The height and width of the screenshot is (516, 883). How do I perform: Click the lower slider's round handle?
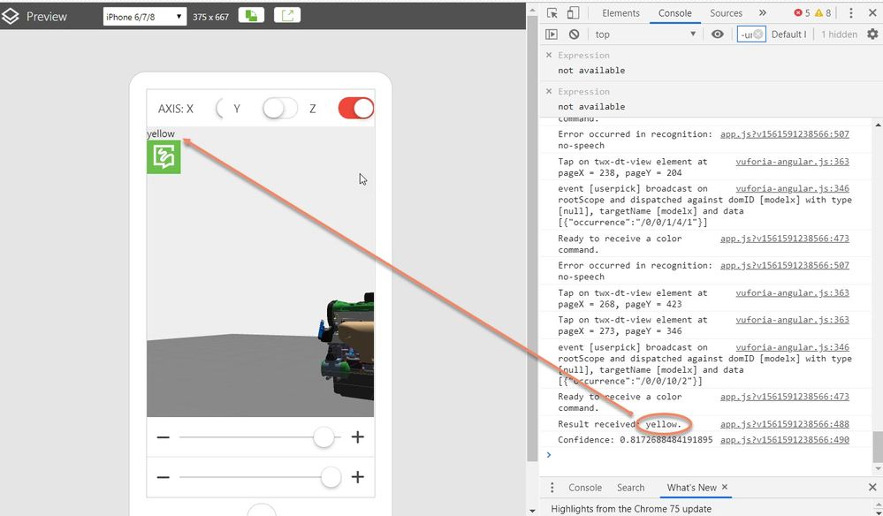tap(331, 477)
